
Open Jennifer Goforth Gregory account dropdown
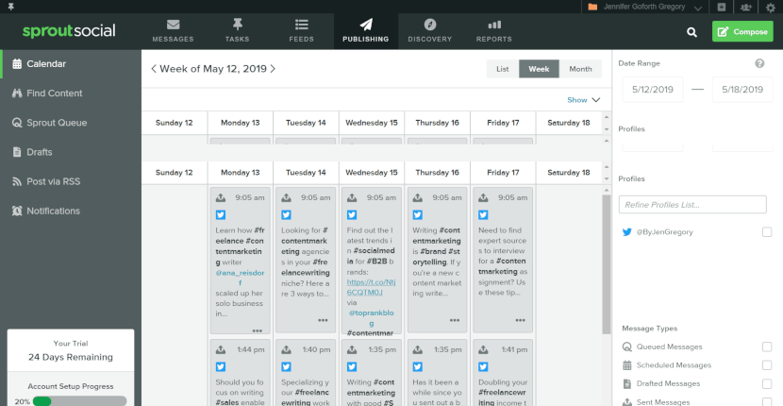(644, 7)
